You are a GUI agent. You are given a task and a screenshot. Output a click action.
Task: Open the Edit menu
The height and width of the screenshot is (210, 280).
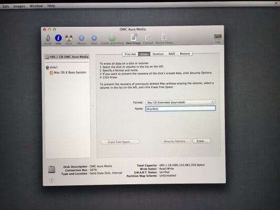click(5, 6)
